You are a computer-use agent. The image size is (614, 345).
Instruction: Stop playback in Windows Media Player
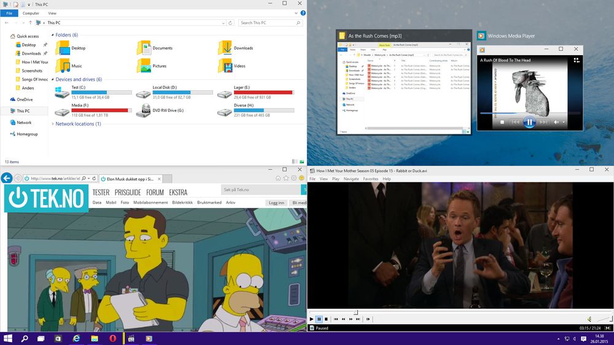point(502,122)
